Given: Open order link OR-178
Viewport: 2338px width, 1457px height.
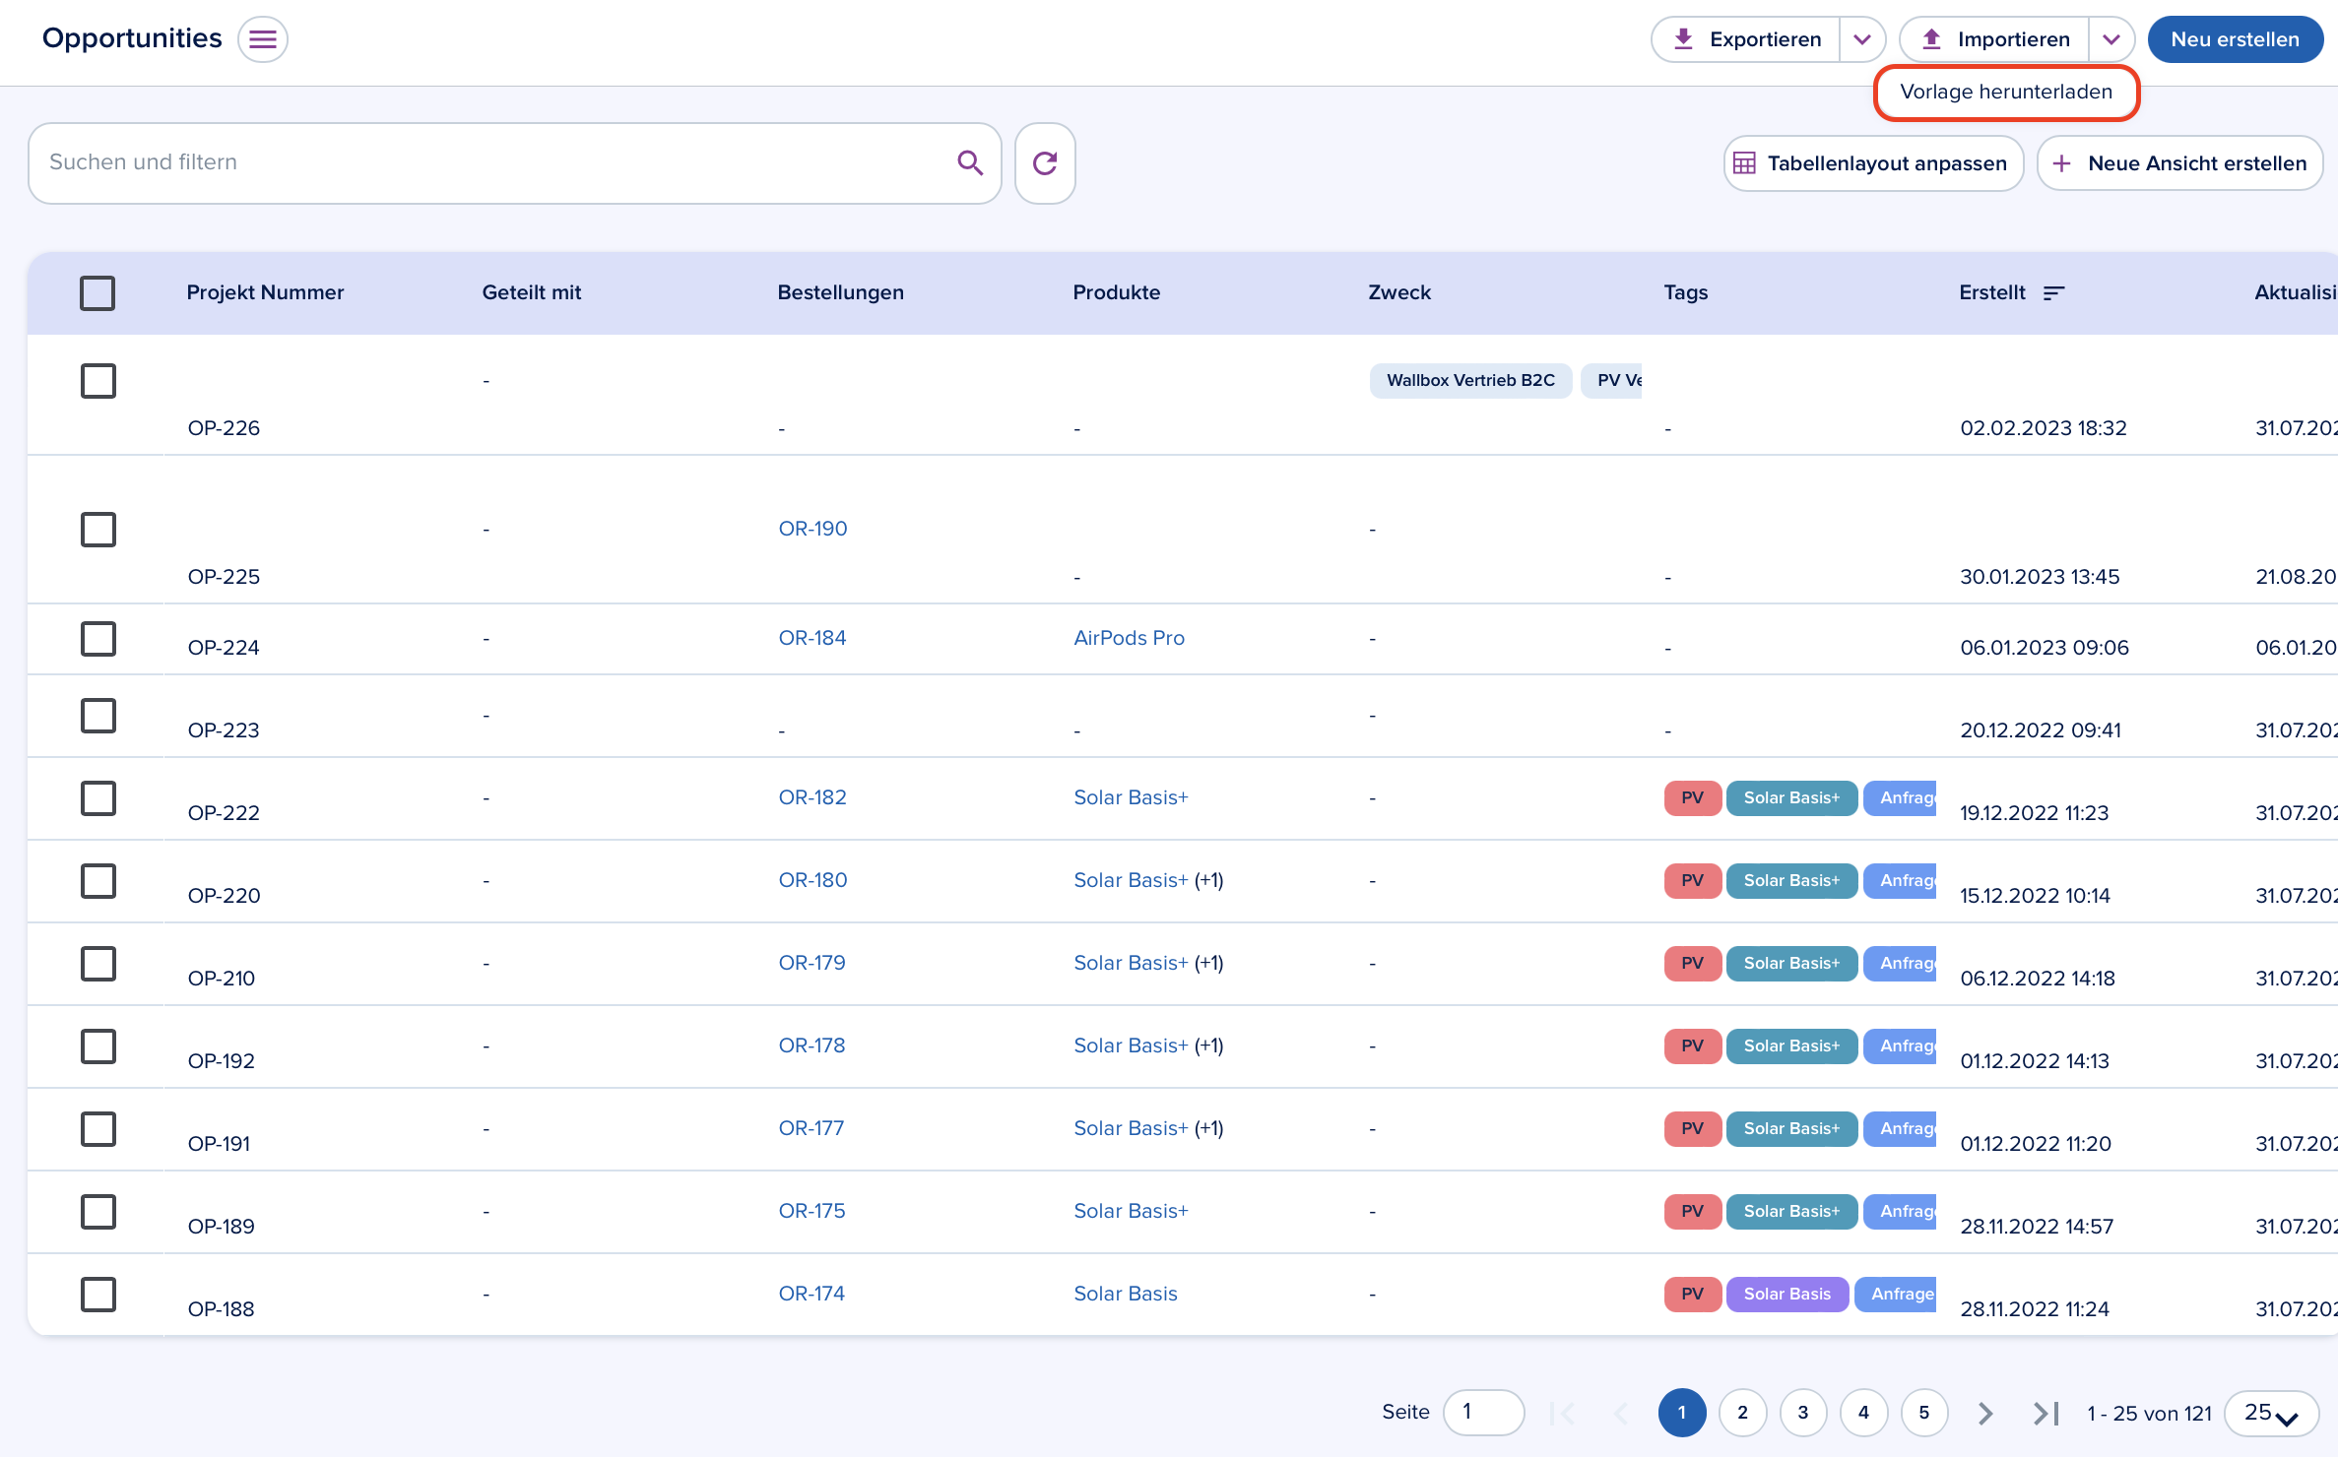Looking at the screenshot, I should click(812, 1045).
